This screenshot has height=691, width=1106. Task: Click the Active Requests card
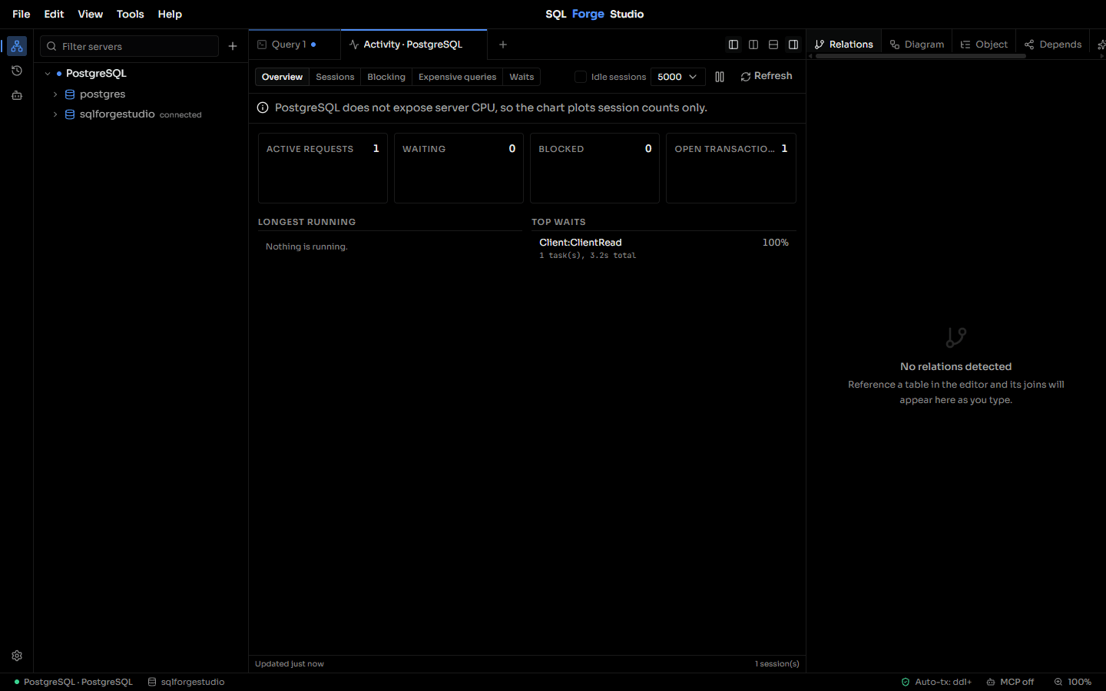pos(323,168)
